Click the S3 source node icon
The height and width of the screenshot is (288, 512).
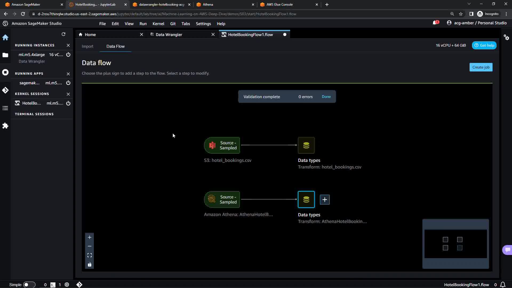pyautogui.click(x=212, y=145)
